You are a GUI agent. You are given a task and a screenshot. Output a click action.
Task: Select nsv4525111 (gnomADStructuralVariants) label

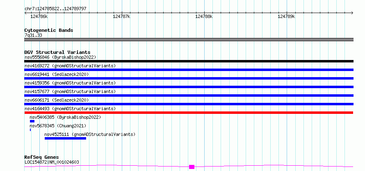90,134
